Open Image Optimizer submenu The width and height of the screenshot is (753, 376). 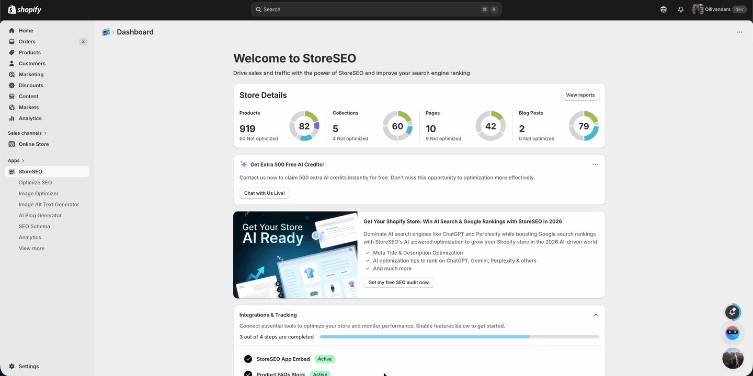coord(39,193)
